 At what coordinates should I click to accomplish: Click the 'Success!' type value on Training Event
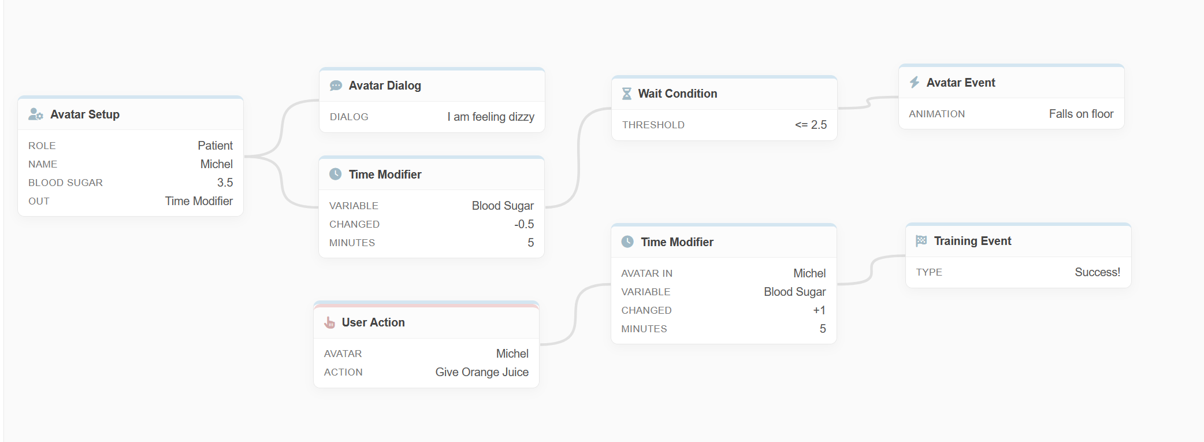click(x=1097, y=272)
